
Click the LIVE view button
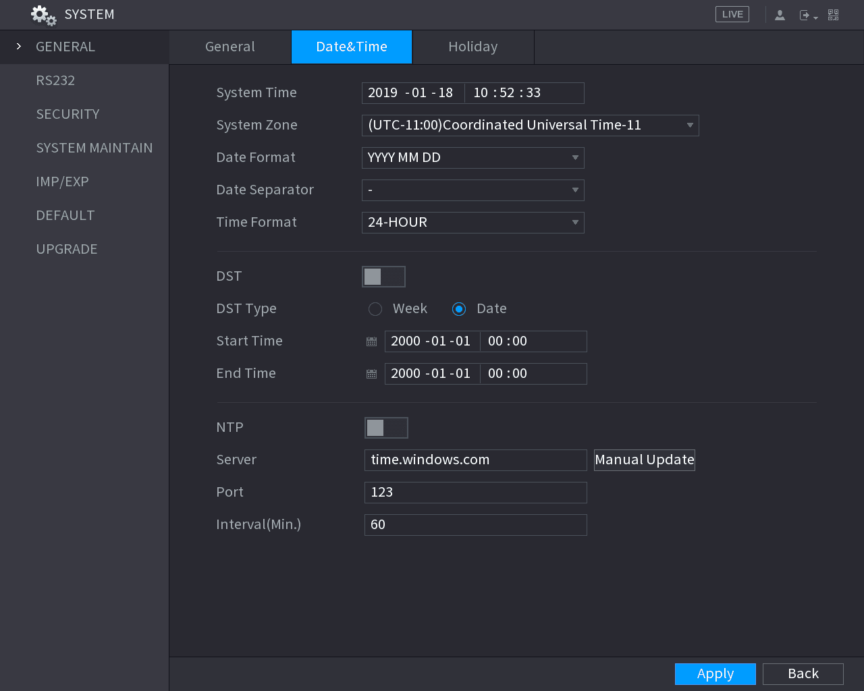[732, 14]
